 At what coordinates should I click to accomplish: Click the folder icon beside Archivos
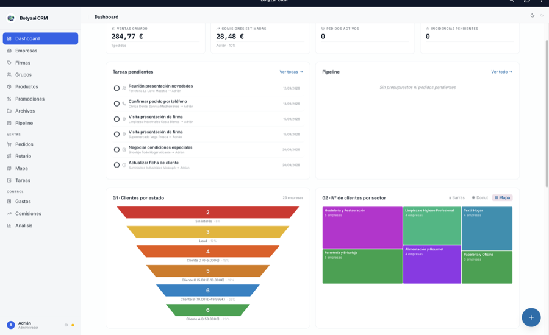9,111
